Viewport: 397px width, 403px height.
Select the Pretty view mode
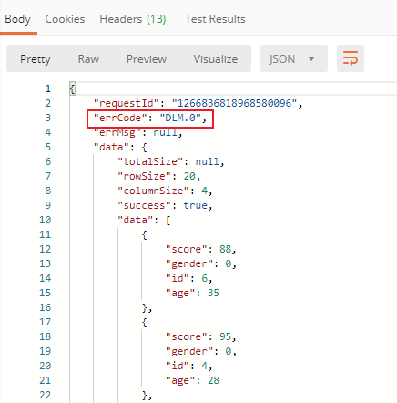pos(36,59)
